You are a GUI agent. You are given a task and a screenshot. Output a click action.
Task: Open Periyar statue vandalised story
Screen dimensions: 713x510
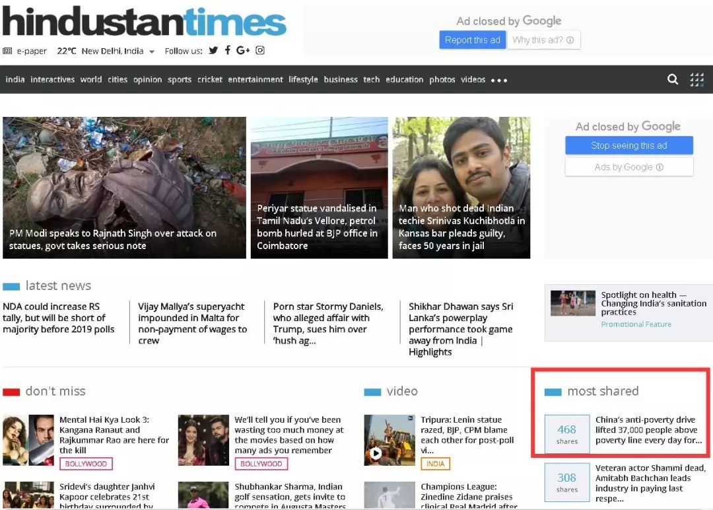coord(320,188)
